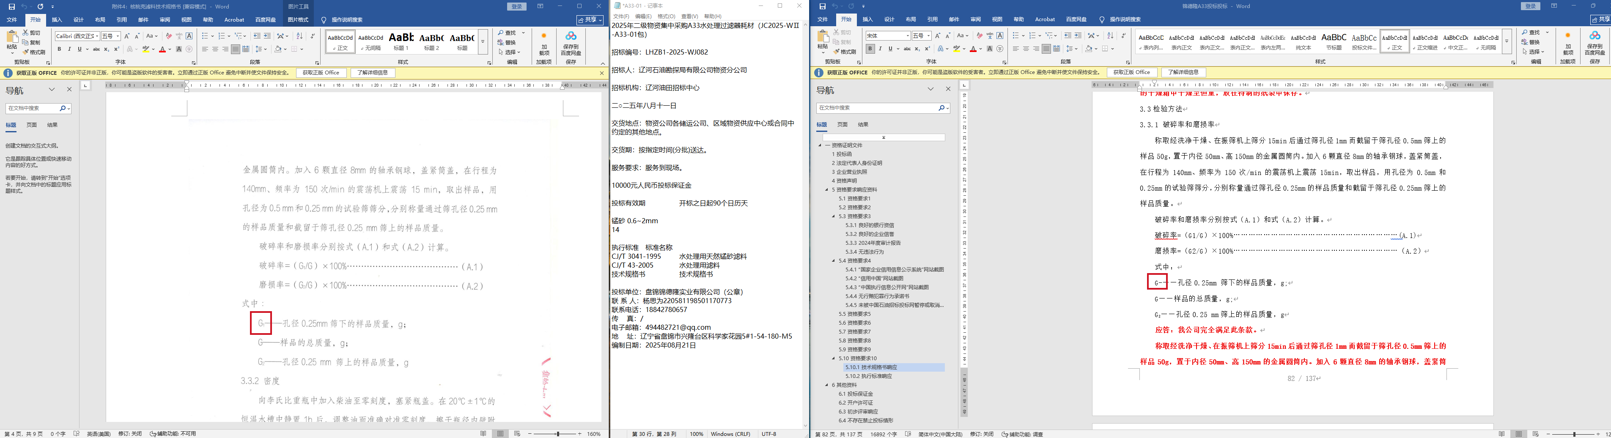The width and height of the screenshot is (1611, 438).
Task: Go to 6.1 投标保证金 heading
Action: 856,394
